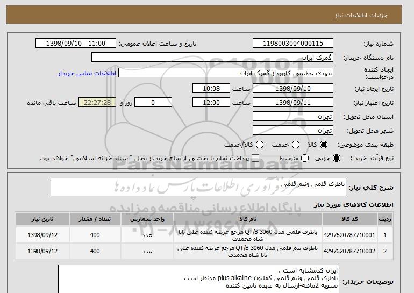Click the remaining days field showing 0
The width and height of the screenshot is (414, 293).
click(153, 103)
